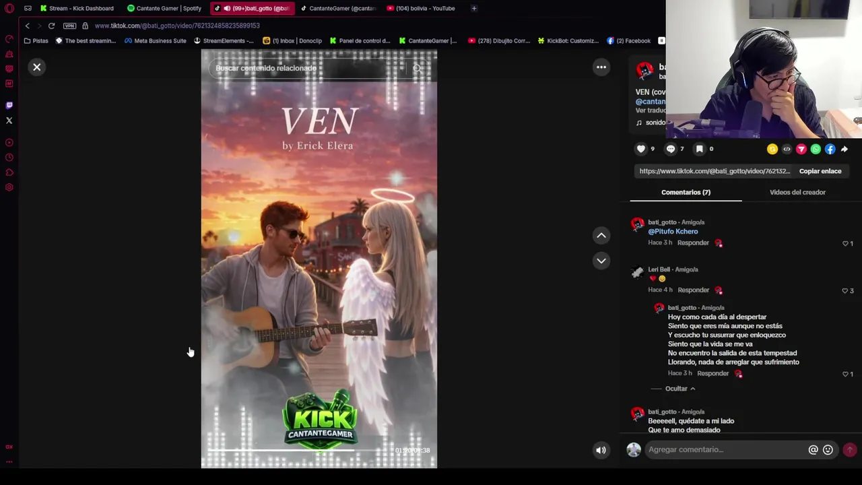Mute the video with the speaker icon
The height and width of the screenshot is (485, 862).
coord(601,450)
